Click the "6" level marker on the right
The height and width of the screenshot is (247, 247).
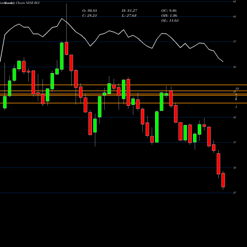[x=236, y=99]
